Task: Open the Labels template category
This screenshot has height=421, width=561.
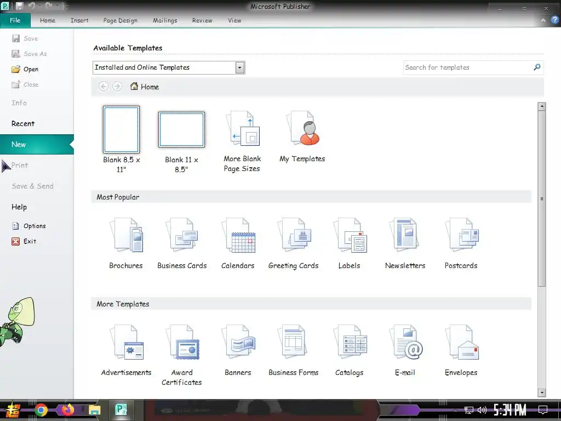Action: pos(349,243)
